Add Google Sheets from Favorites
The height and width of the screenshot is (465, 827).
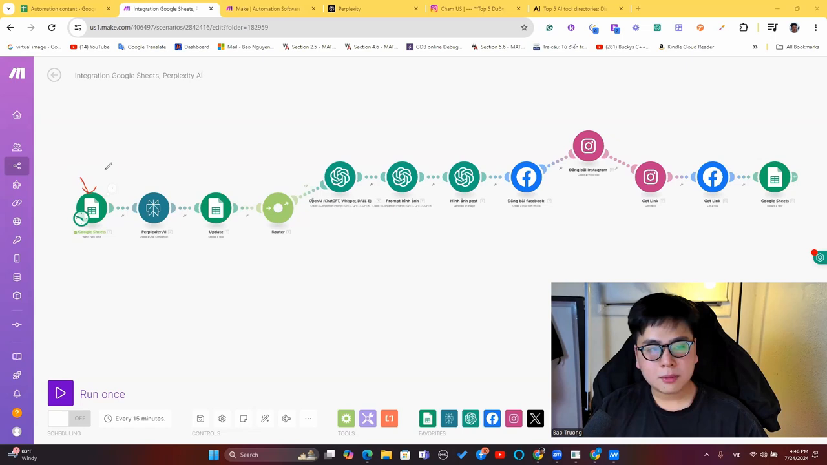(428, 418)
